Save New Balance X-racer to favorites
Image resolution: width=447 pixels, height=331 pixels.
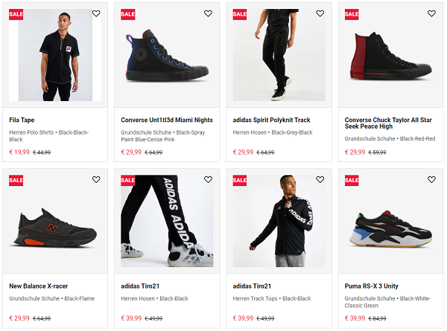pos(96,180)
